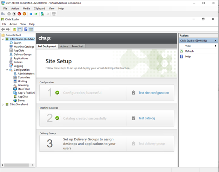Screen dimensions: 219x172
Task: Select AppDNA node
Action: [23, 97]
